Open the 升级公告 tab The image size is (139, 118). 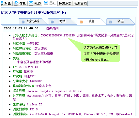[65, 4]
